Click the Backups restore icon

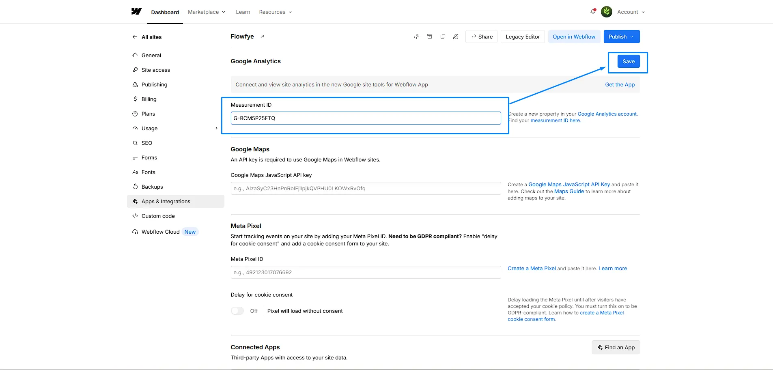tap(135, 187)
